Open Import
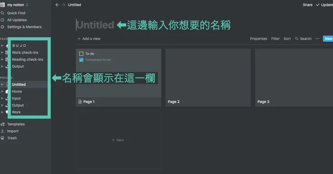This screenshot has height=174, width=333. point(13,131)
